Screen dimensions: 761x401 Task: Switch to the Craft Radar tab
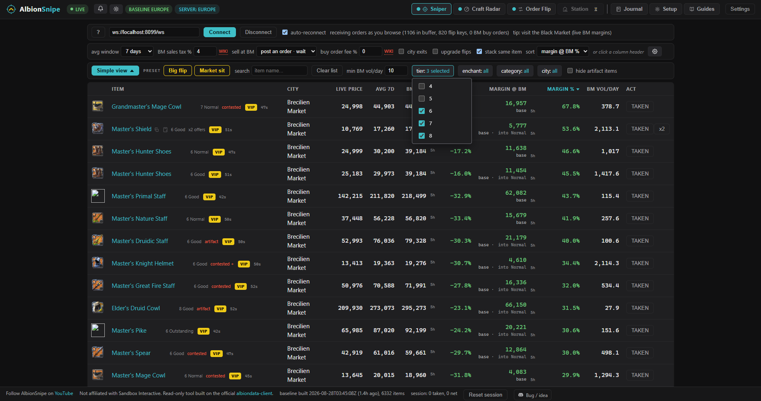[x=479, y=9]
